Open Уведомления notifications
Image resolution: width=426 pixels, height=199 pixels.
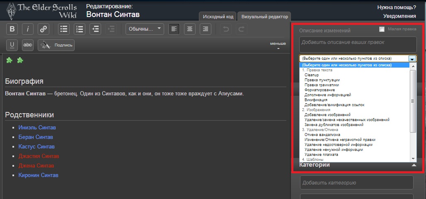pyautogui.click(x=399, y=16)
